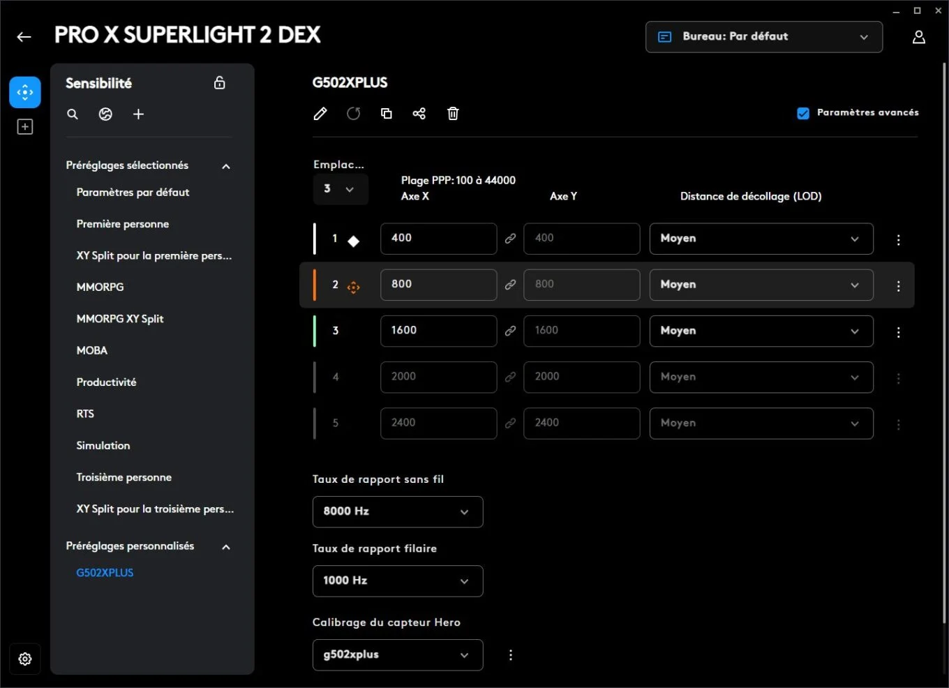The height and width of the screenshot is (688, 949).
Task: Collapse the Préréglages sélectionnés section
Action: [x=225, y=165]
